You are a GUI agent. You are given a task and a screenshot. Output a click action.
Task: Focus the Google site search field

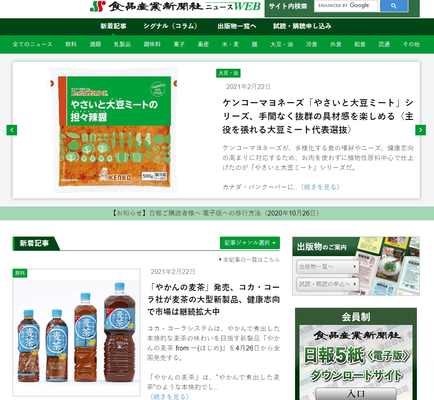(x=346, y=6)
